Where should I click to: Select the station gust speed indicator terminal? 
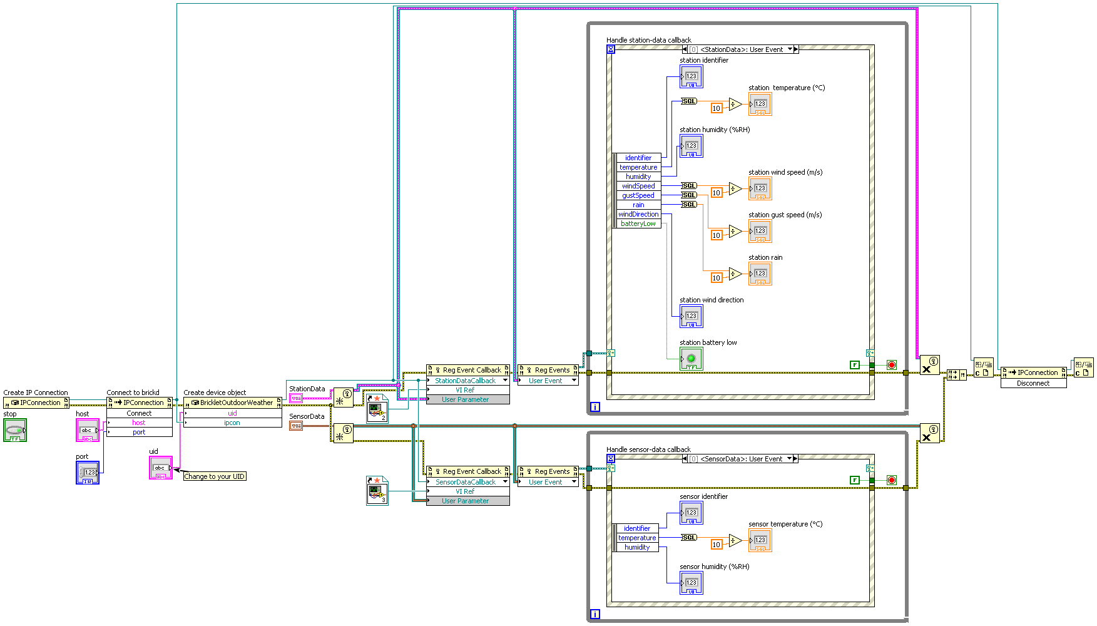tap(760, 231)
